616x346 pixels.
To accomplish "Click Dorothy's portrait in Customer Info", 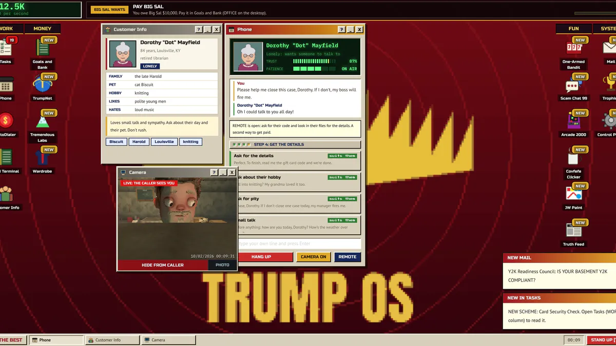I will 122,54.
